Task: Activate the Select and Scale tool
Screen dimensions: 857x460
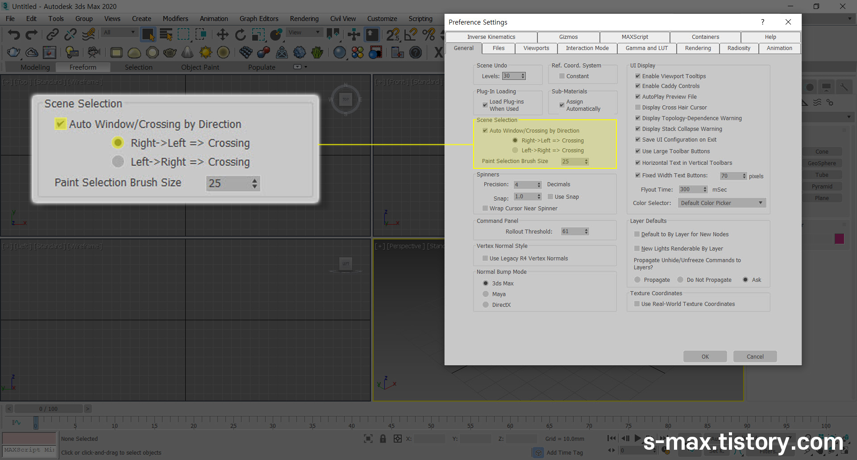Action: 258,34
